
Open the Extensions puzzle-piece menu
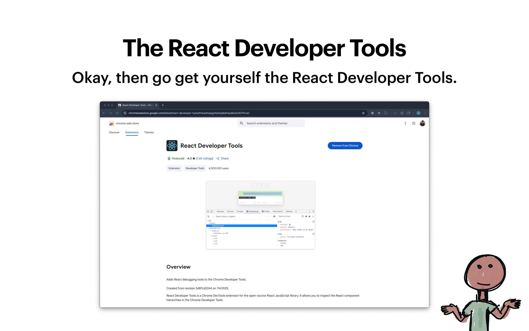(x=385, y=113)
